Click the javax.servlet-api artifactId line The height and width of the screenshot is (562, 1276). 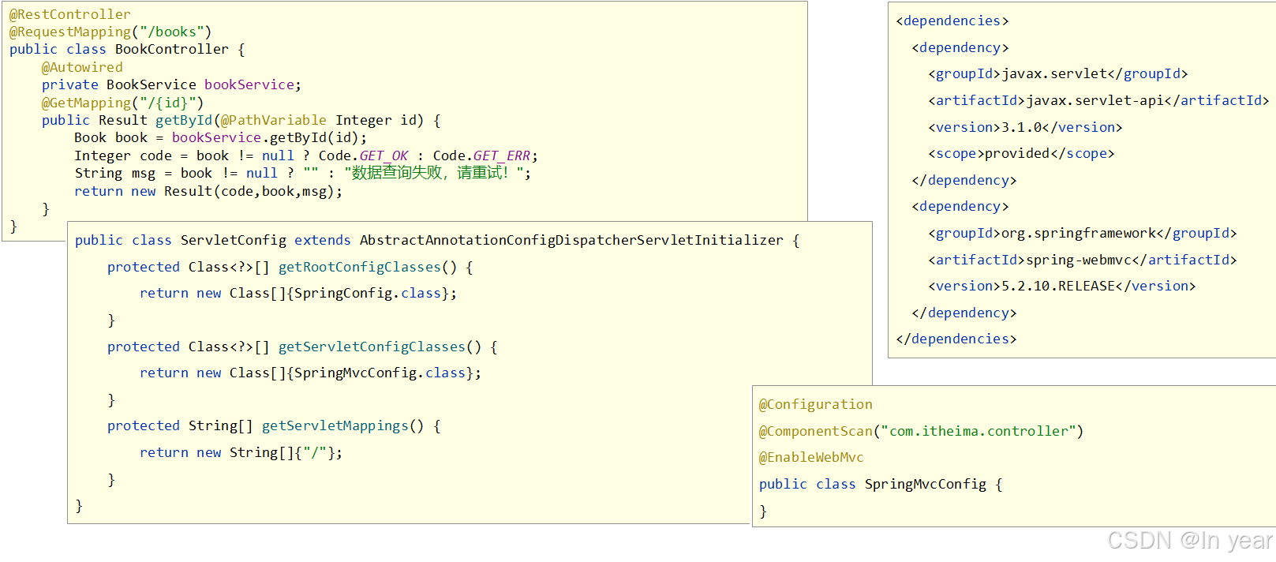pos(1098,100)
